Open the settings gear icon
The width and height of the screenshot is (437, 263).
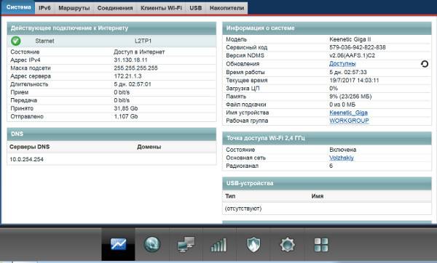coord(288,245)
